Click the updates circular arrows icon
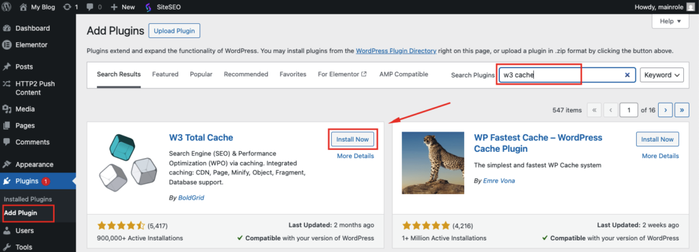 (x=67, y=7)
